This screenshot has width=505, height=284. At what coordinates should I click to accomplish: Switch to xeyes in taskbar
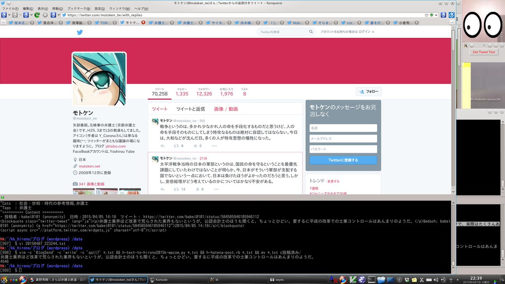[x=297, y=279]
